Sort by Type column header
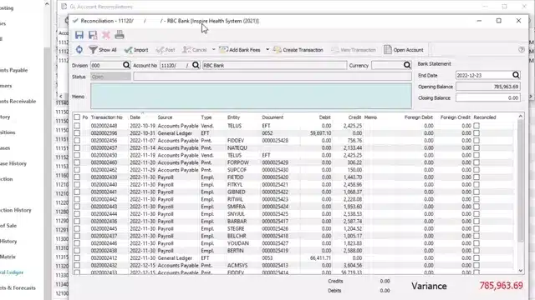 point(206,117)
